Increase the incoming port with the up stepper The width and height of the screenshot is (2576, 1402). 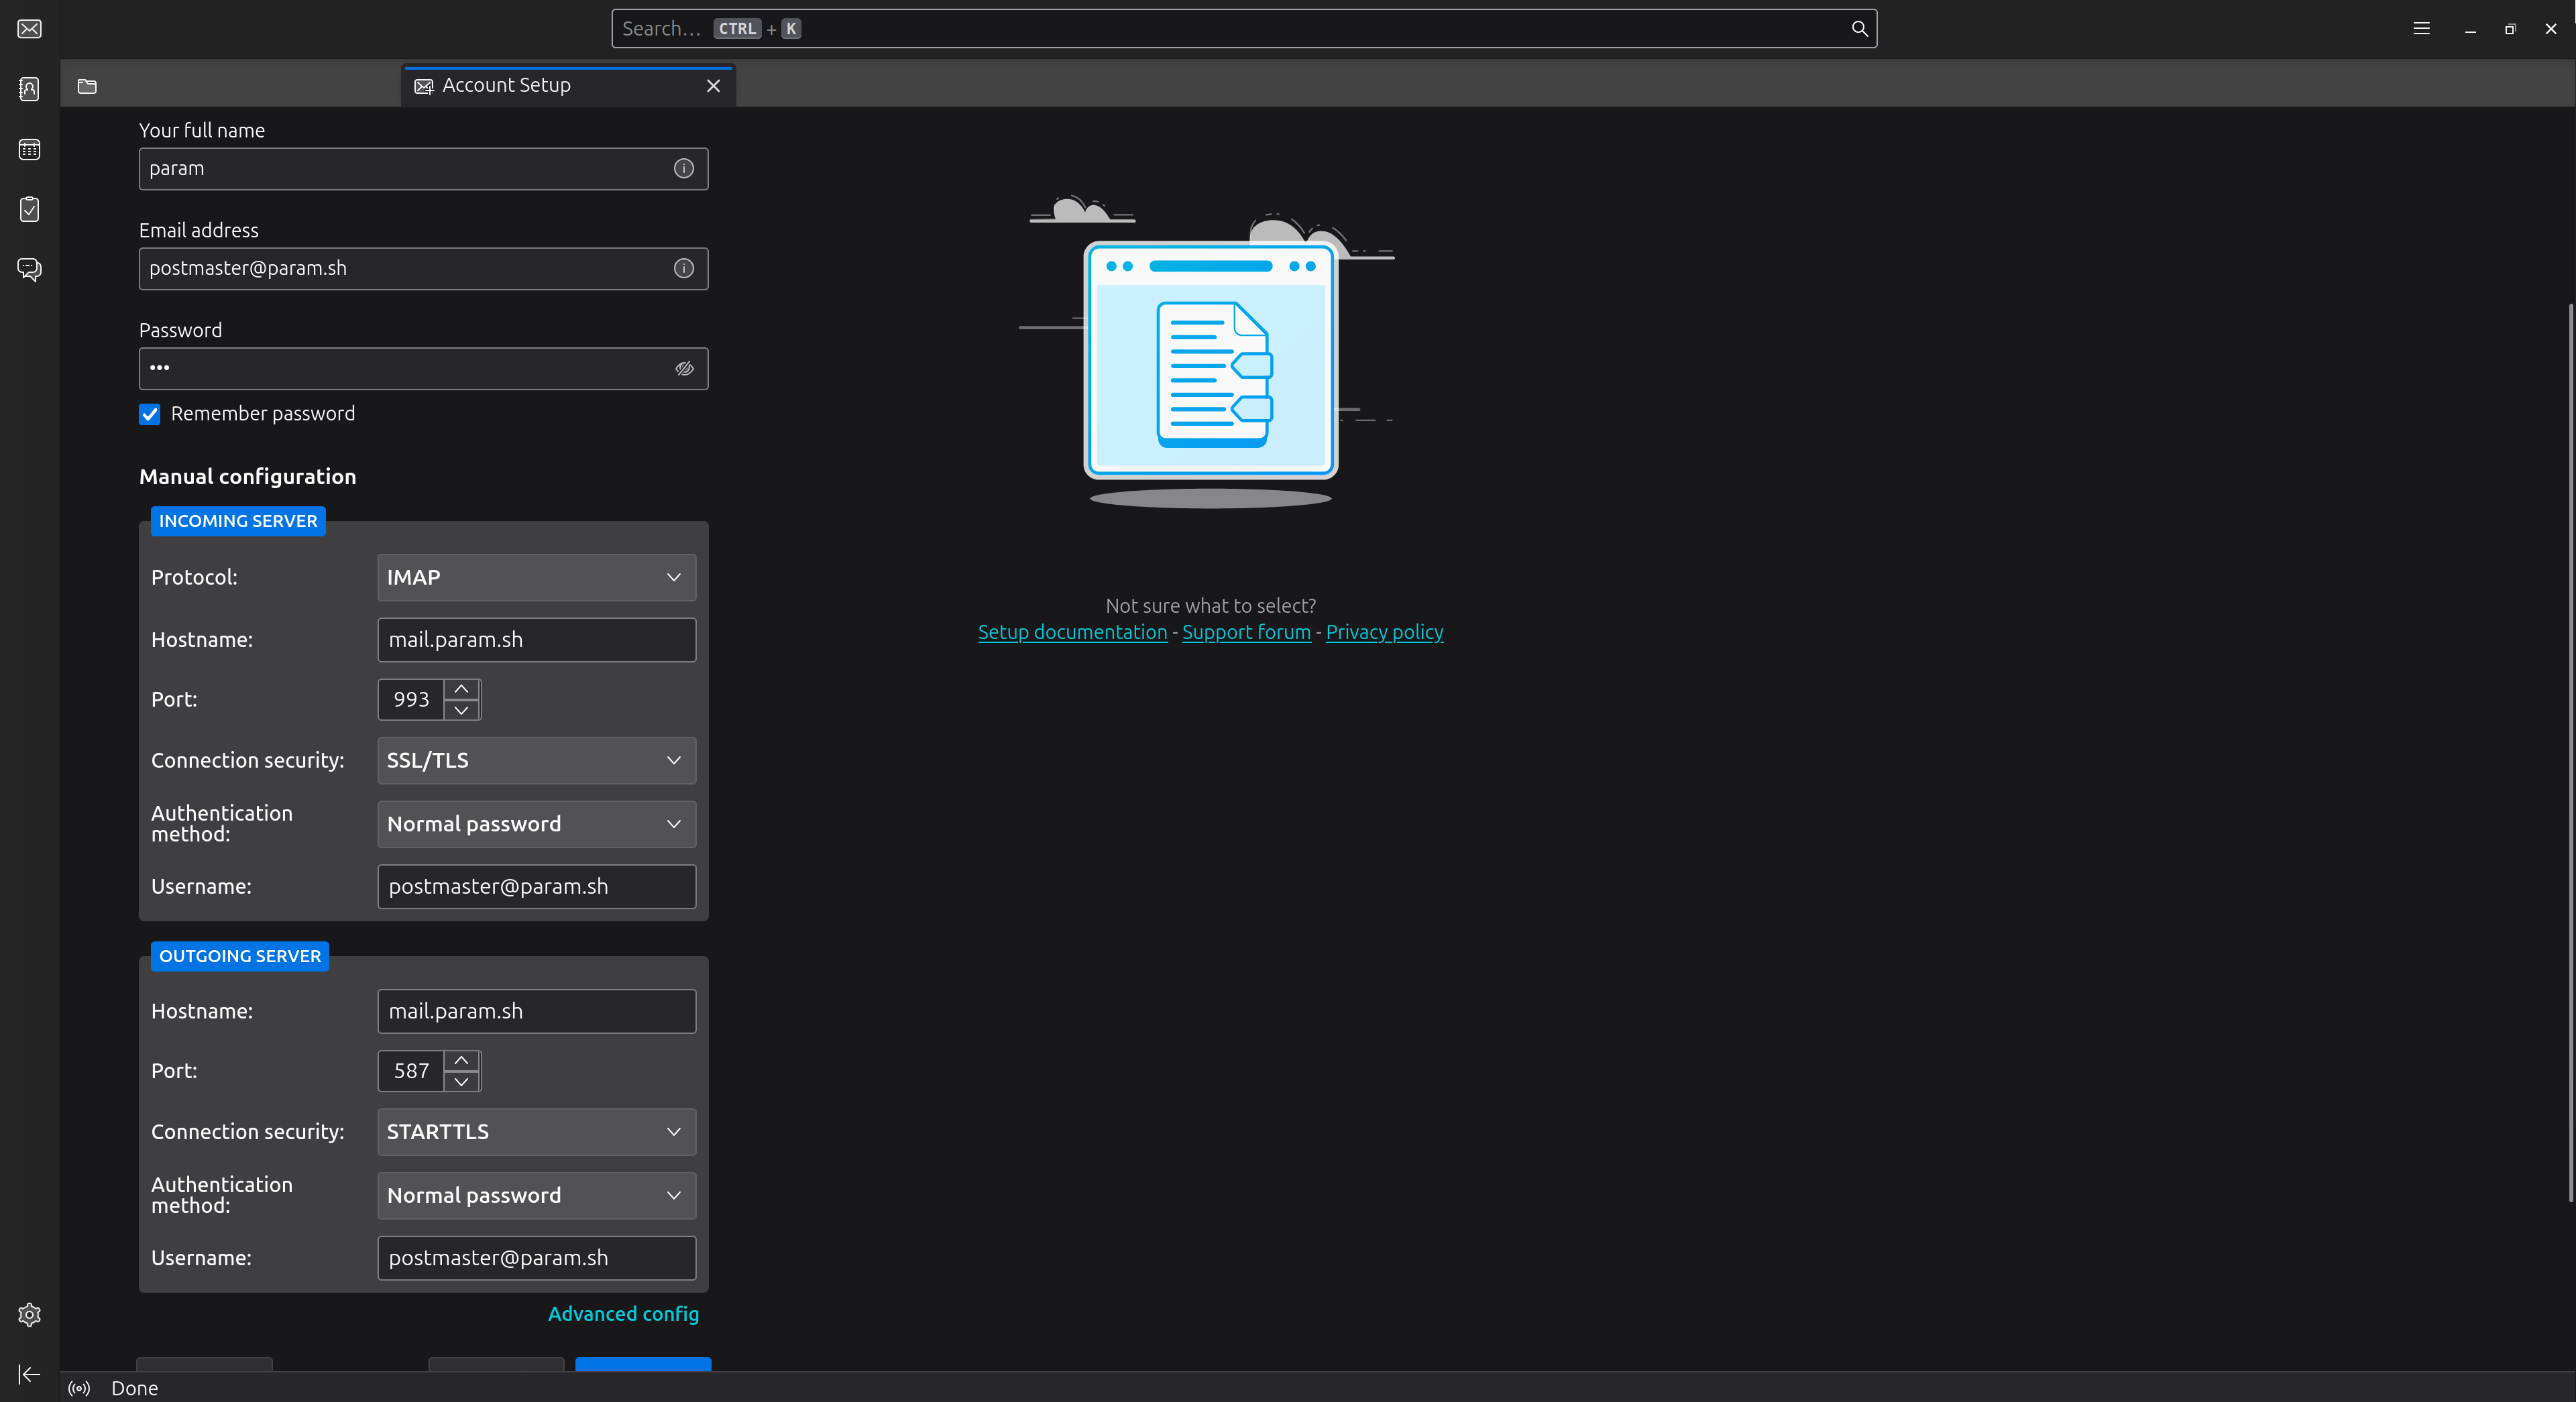pyautogui.click(x=461, y=688)
